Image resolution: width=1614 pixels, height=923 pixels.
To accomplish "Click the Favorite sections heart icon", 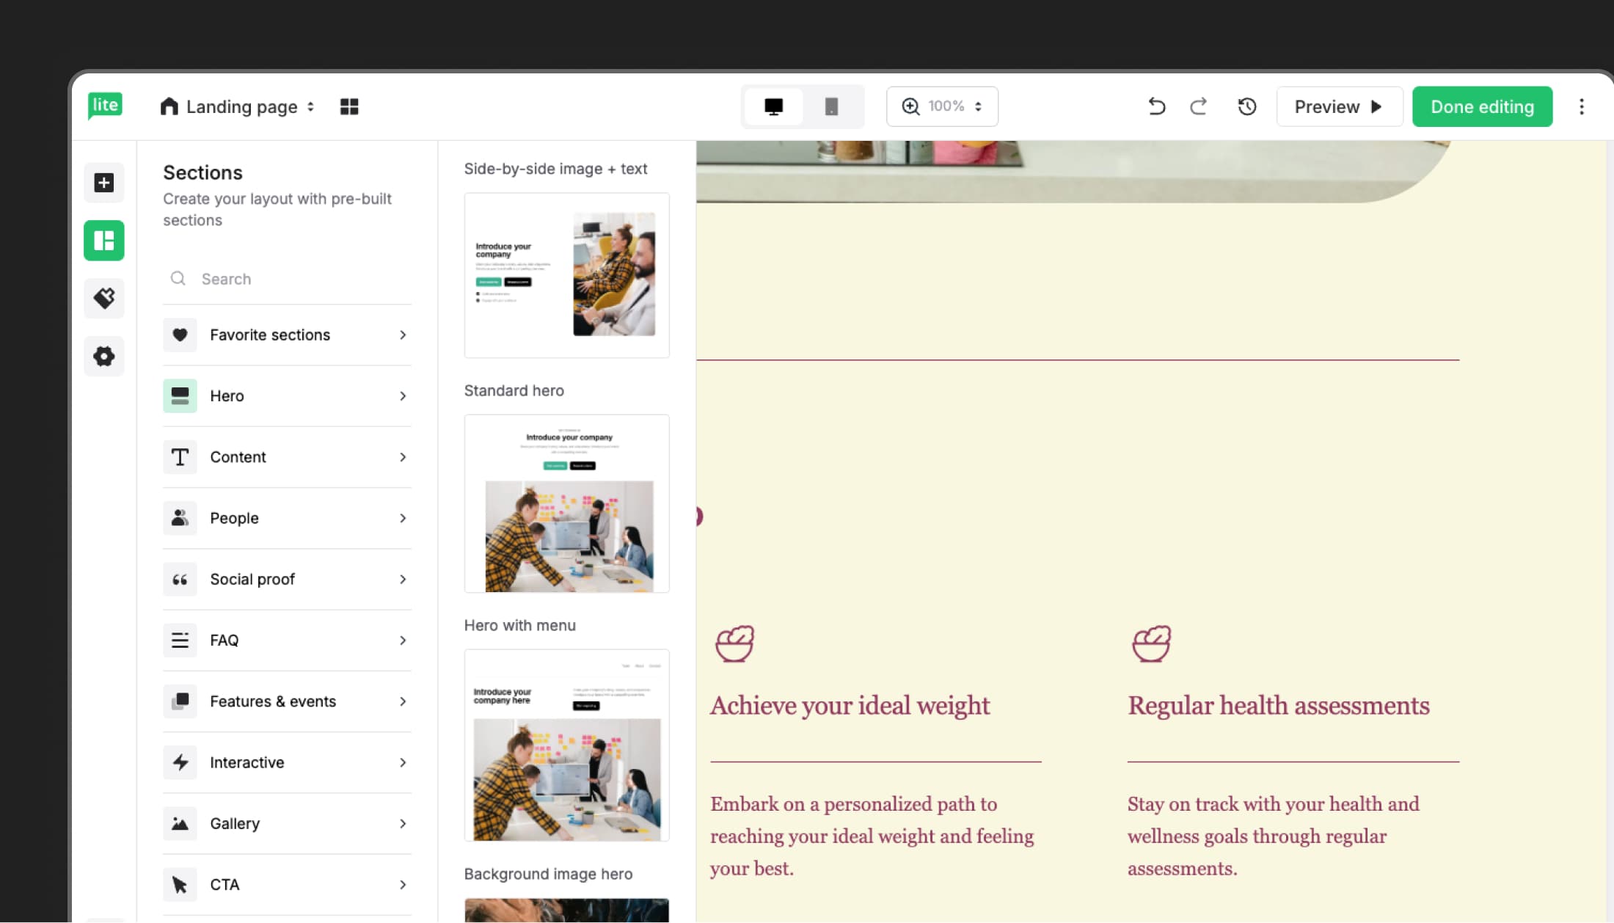I will tap(180, 335).
